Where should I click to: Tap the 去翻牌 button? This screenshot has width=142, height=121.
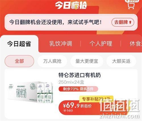pyautogui.click(x=123, y=22)
